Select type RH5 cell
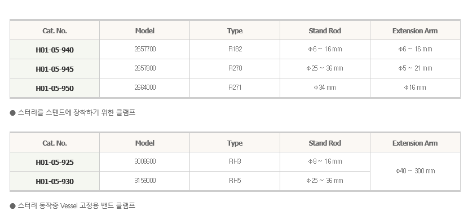 [x=235, y=181]
